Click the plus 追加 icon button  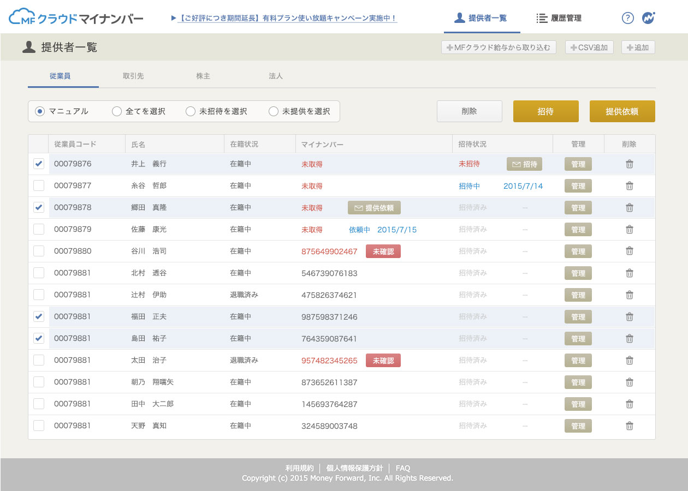[x=637, y=47]
